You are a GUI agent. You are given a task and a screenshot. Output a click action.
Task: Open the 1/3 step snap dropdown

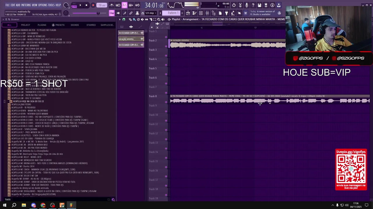(x=151, y=13)
